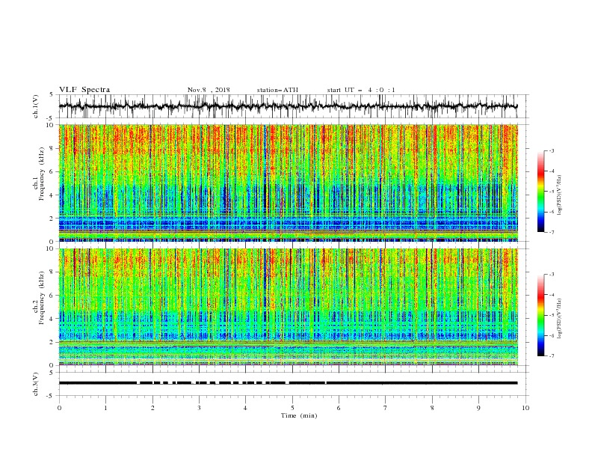Click the 'station=ATH' label
The height and width of the screenshot is (458, 592).
pyautogui.click(x=277, y=90)
